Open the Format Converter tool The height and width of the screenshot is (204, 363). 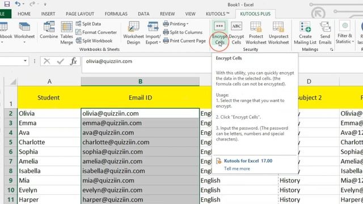(96, 32)
